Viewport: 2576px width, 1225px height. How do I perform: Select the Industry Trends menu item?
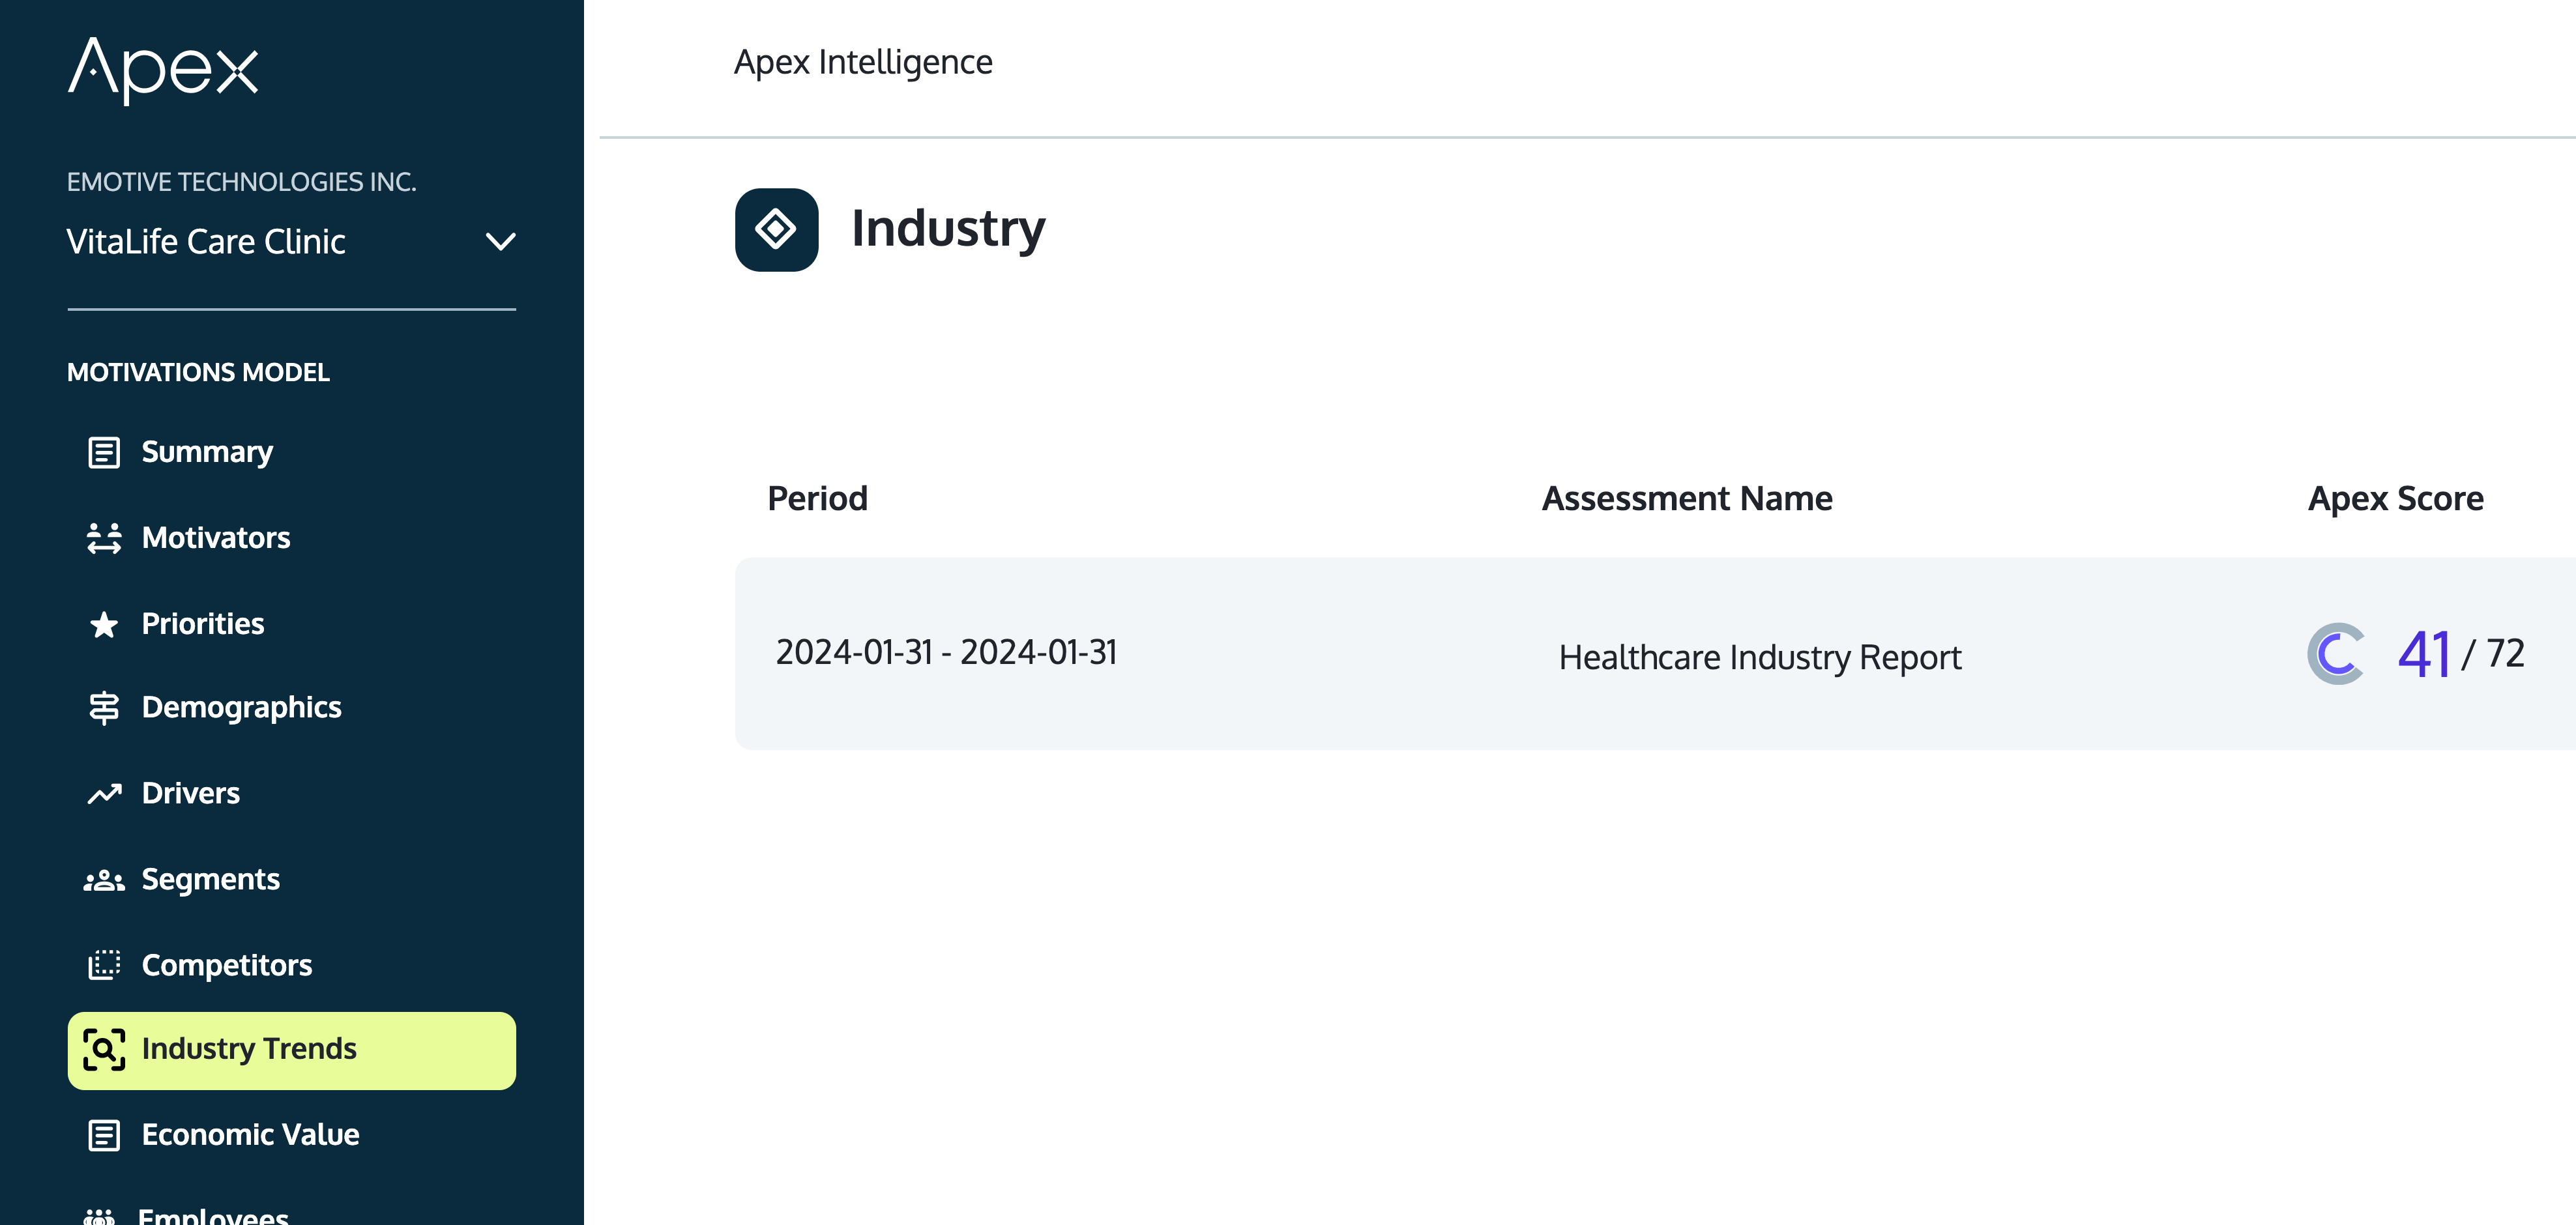[291, 1050]
